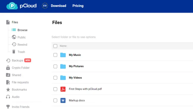The image size is (193, 109).
Task: Open the My Pictures folder name
Action: tap(76, 66)
